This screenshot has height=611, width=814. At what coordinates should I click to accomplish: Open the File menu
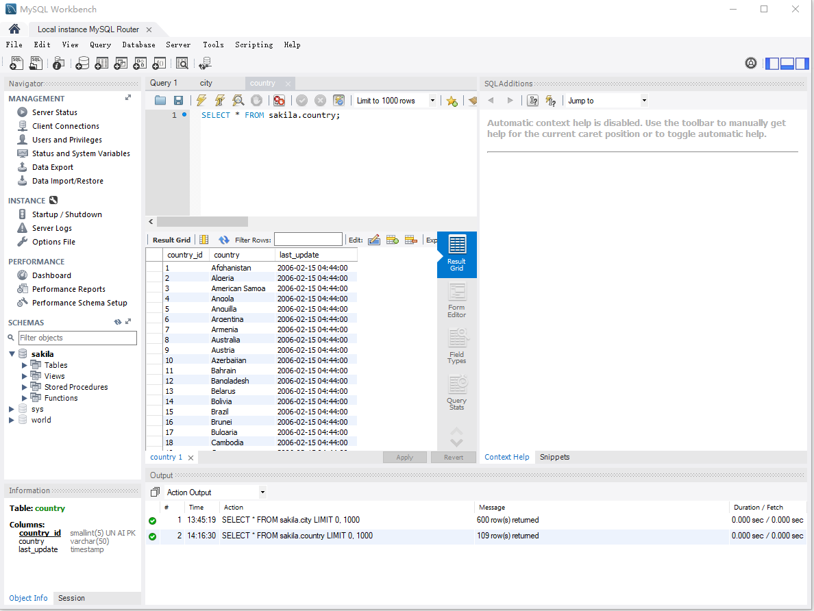[x=14, y=45]
